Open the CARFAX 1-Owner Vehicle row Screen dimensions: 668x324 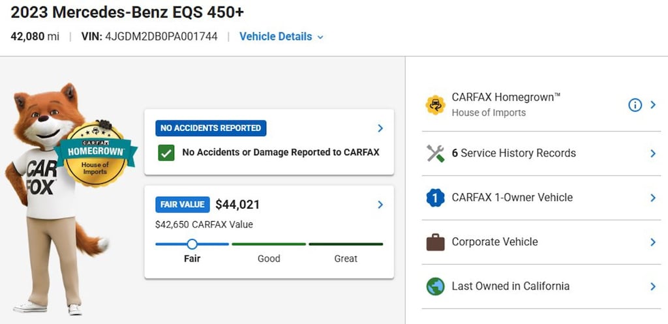coord(541,198)
